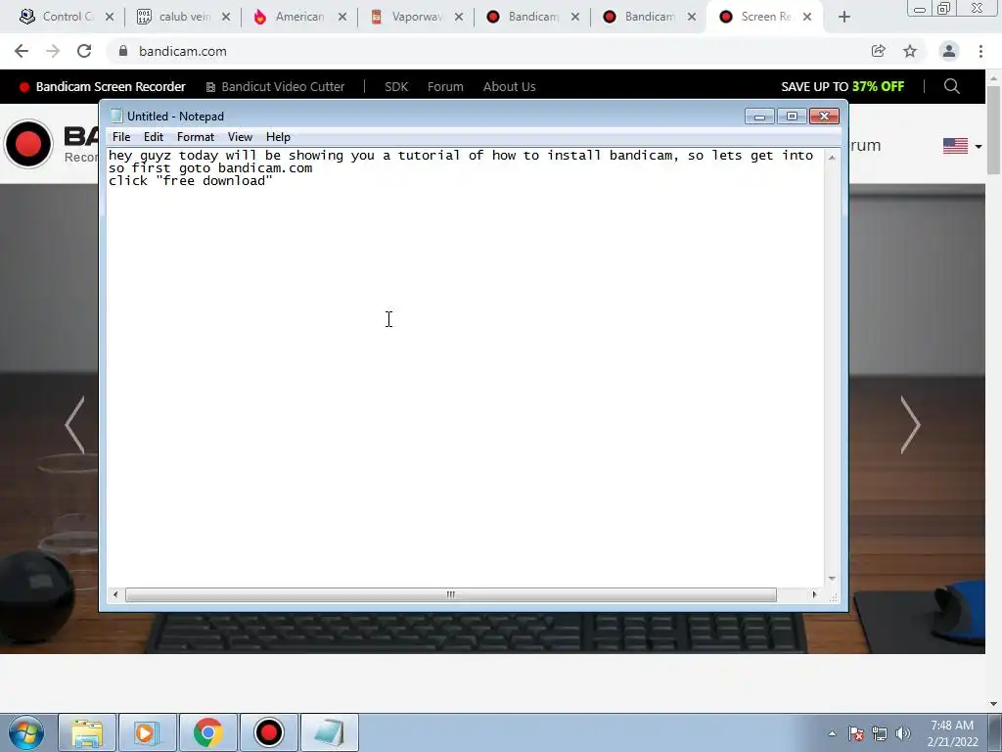
Task: Bookmark this page with the star icon
Action: pos(910,51)
